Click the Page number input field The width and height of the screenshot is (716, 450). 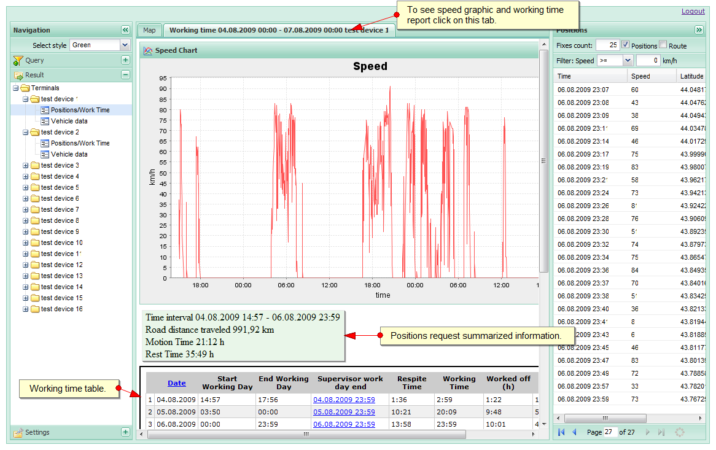coord(610,432)
